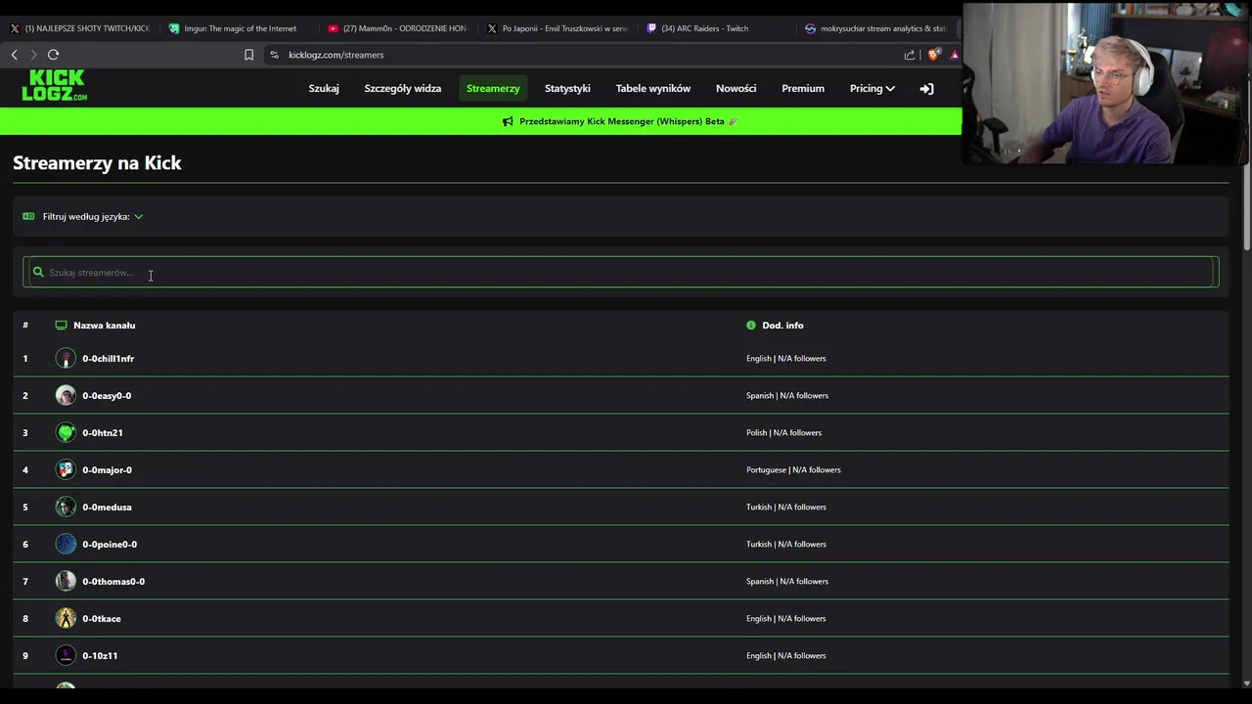Open the Statystyki nav item
The width and height of the screenshot is (1252, 704).
[x=567, y=88]
